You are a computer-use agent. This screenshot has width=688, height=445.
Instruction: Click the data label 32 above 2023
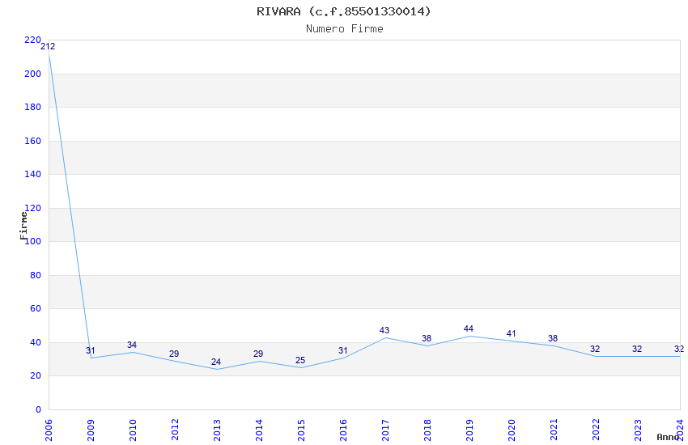(x=637, y=349)
